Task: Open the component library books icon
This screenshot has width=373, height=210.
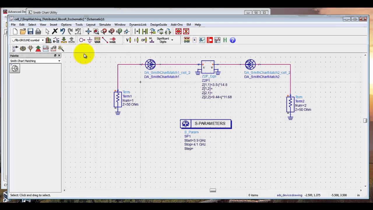Action: [48, 40]
